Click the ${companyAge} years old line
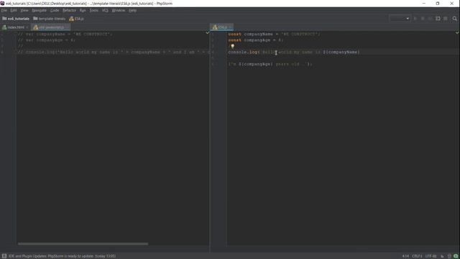Screen dimensions: 460x259 [270, 64]
